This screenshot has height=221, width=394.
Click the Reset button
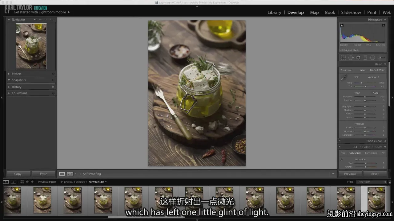[375, 174]
